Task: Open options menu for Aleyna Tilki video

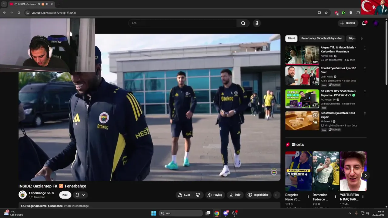Action: tap(365, 48)
